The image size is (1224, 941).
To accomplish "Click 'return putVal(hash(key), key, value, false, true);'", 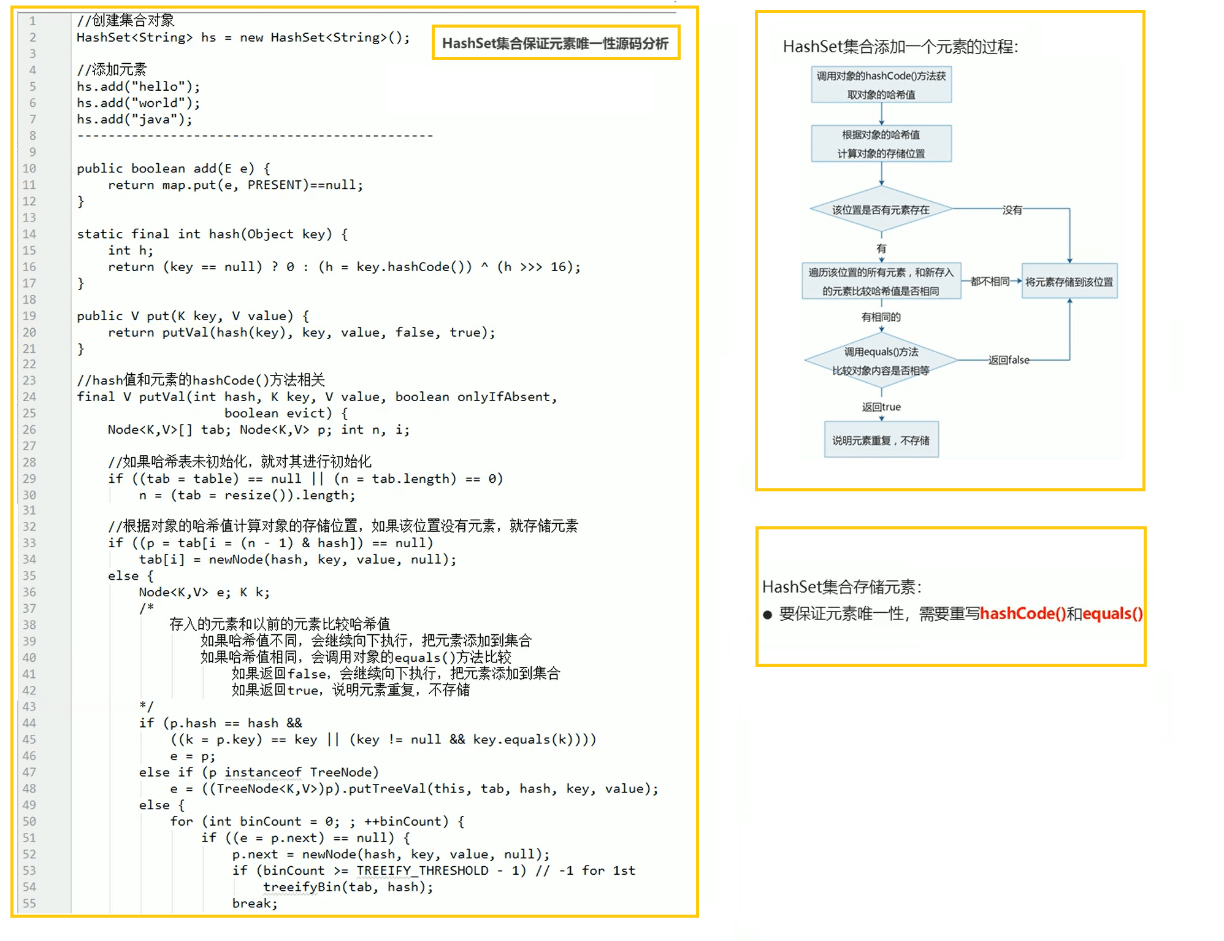I will [302, 332].
